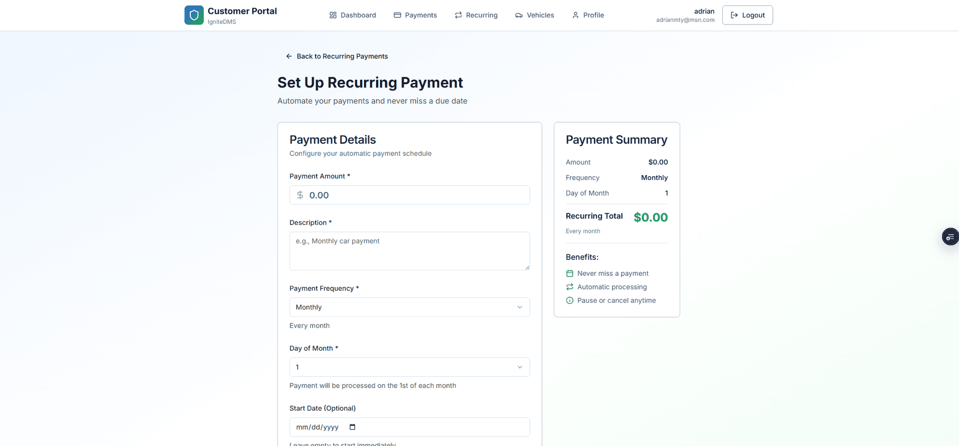Go to the Payments nav item
This screenshot has height=446, width=959.
(415, 15)
